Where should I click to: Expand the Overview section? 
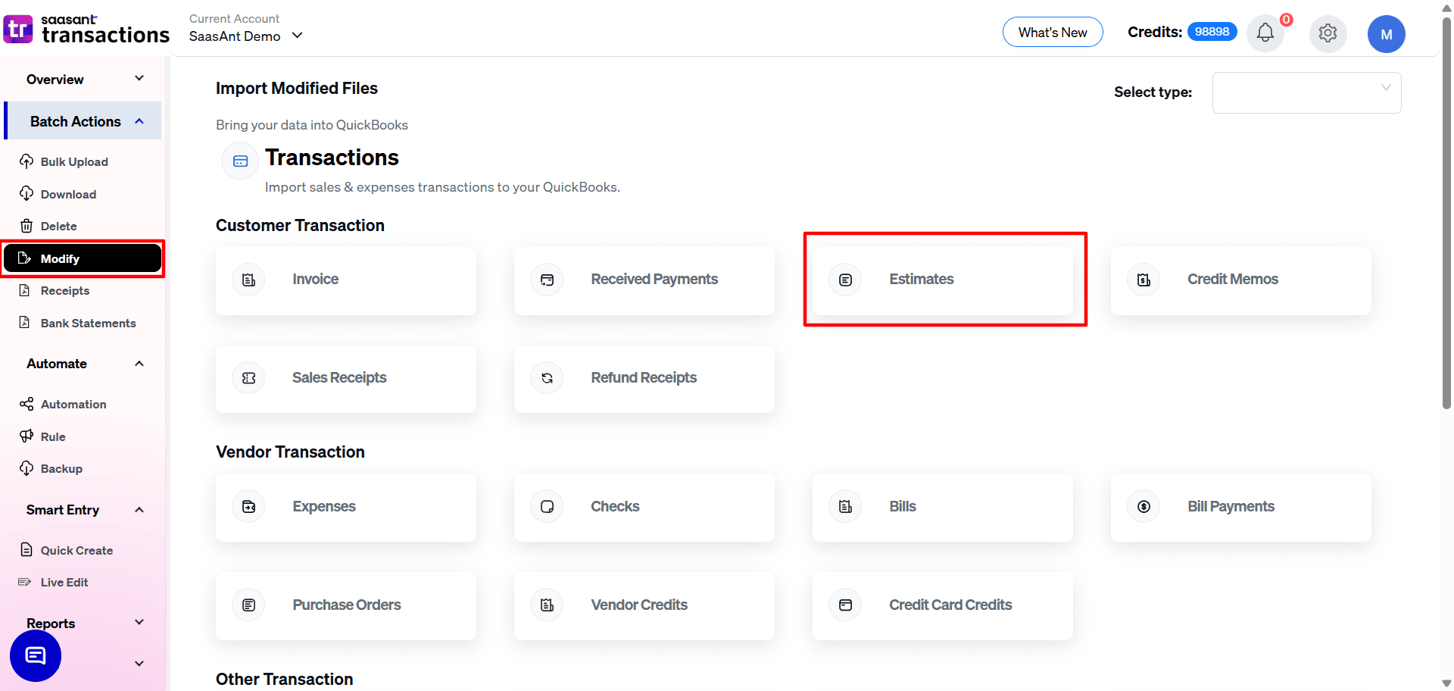(83, 79)
